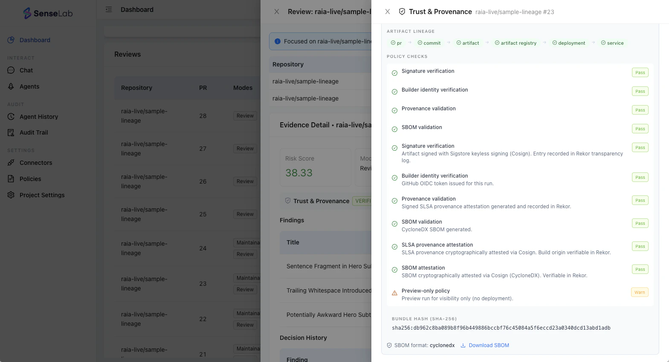Viewport: 669px width, 362px height.
Task: Click the PR 28 row Review tag
Action: coord(245,116)
